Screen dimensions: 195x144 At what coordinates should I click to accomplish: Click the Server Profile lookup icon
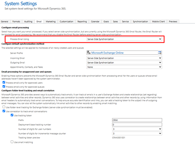159,53
